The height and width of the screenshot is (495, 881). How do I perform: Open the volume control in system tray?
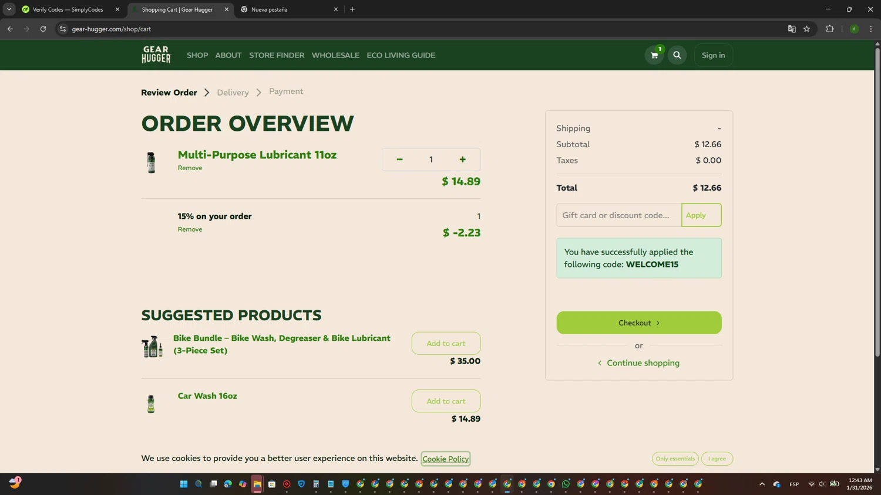[822, 484]
